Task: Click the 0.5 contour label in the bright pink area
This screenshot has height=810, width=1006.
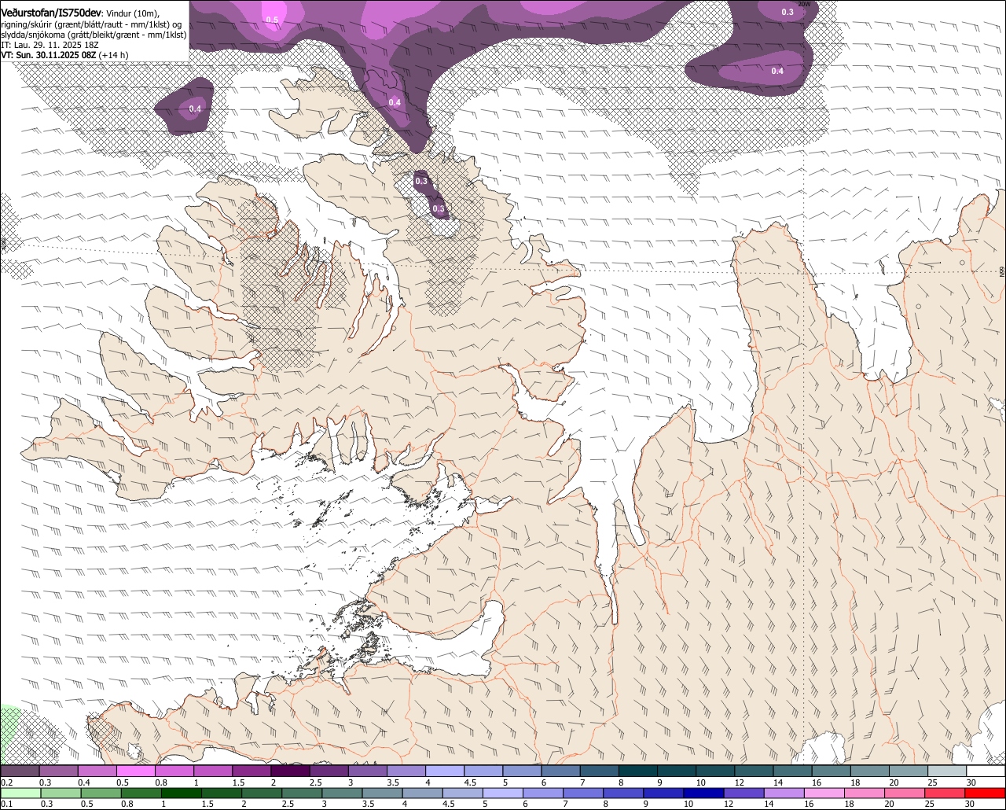Action: tap(272, 20)
